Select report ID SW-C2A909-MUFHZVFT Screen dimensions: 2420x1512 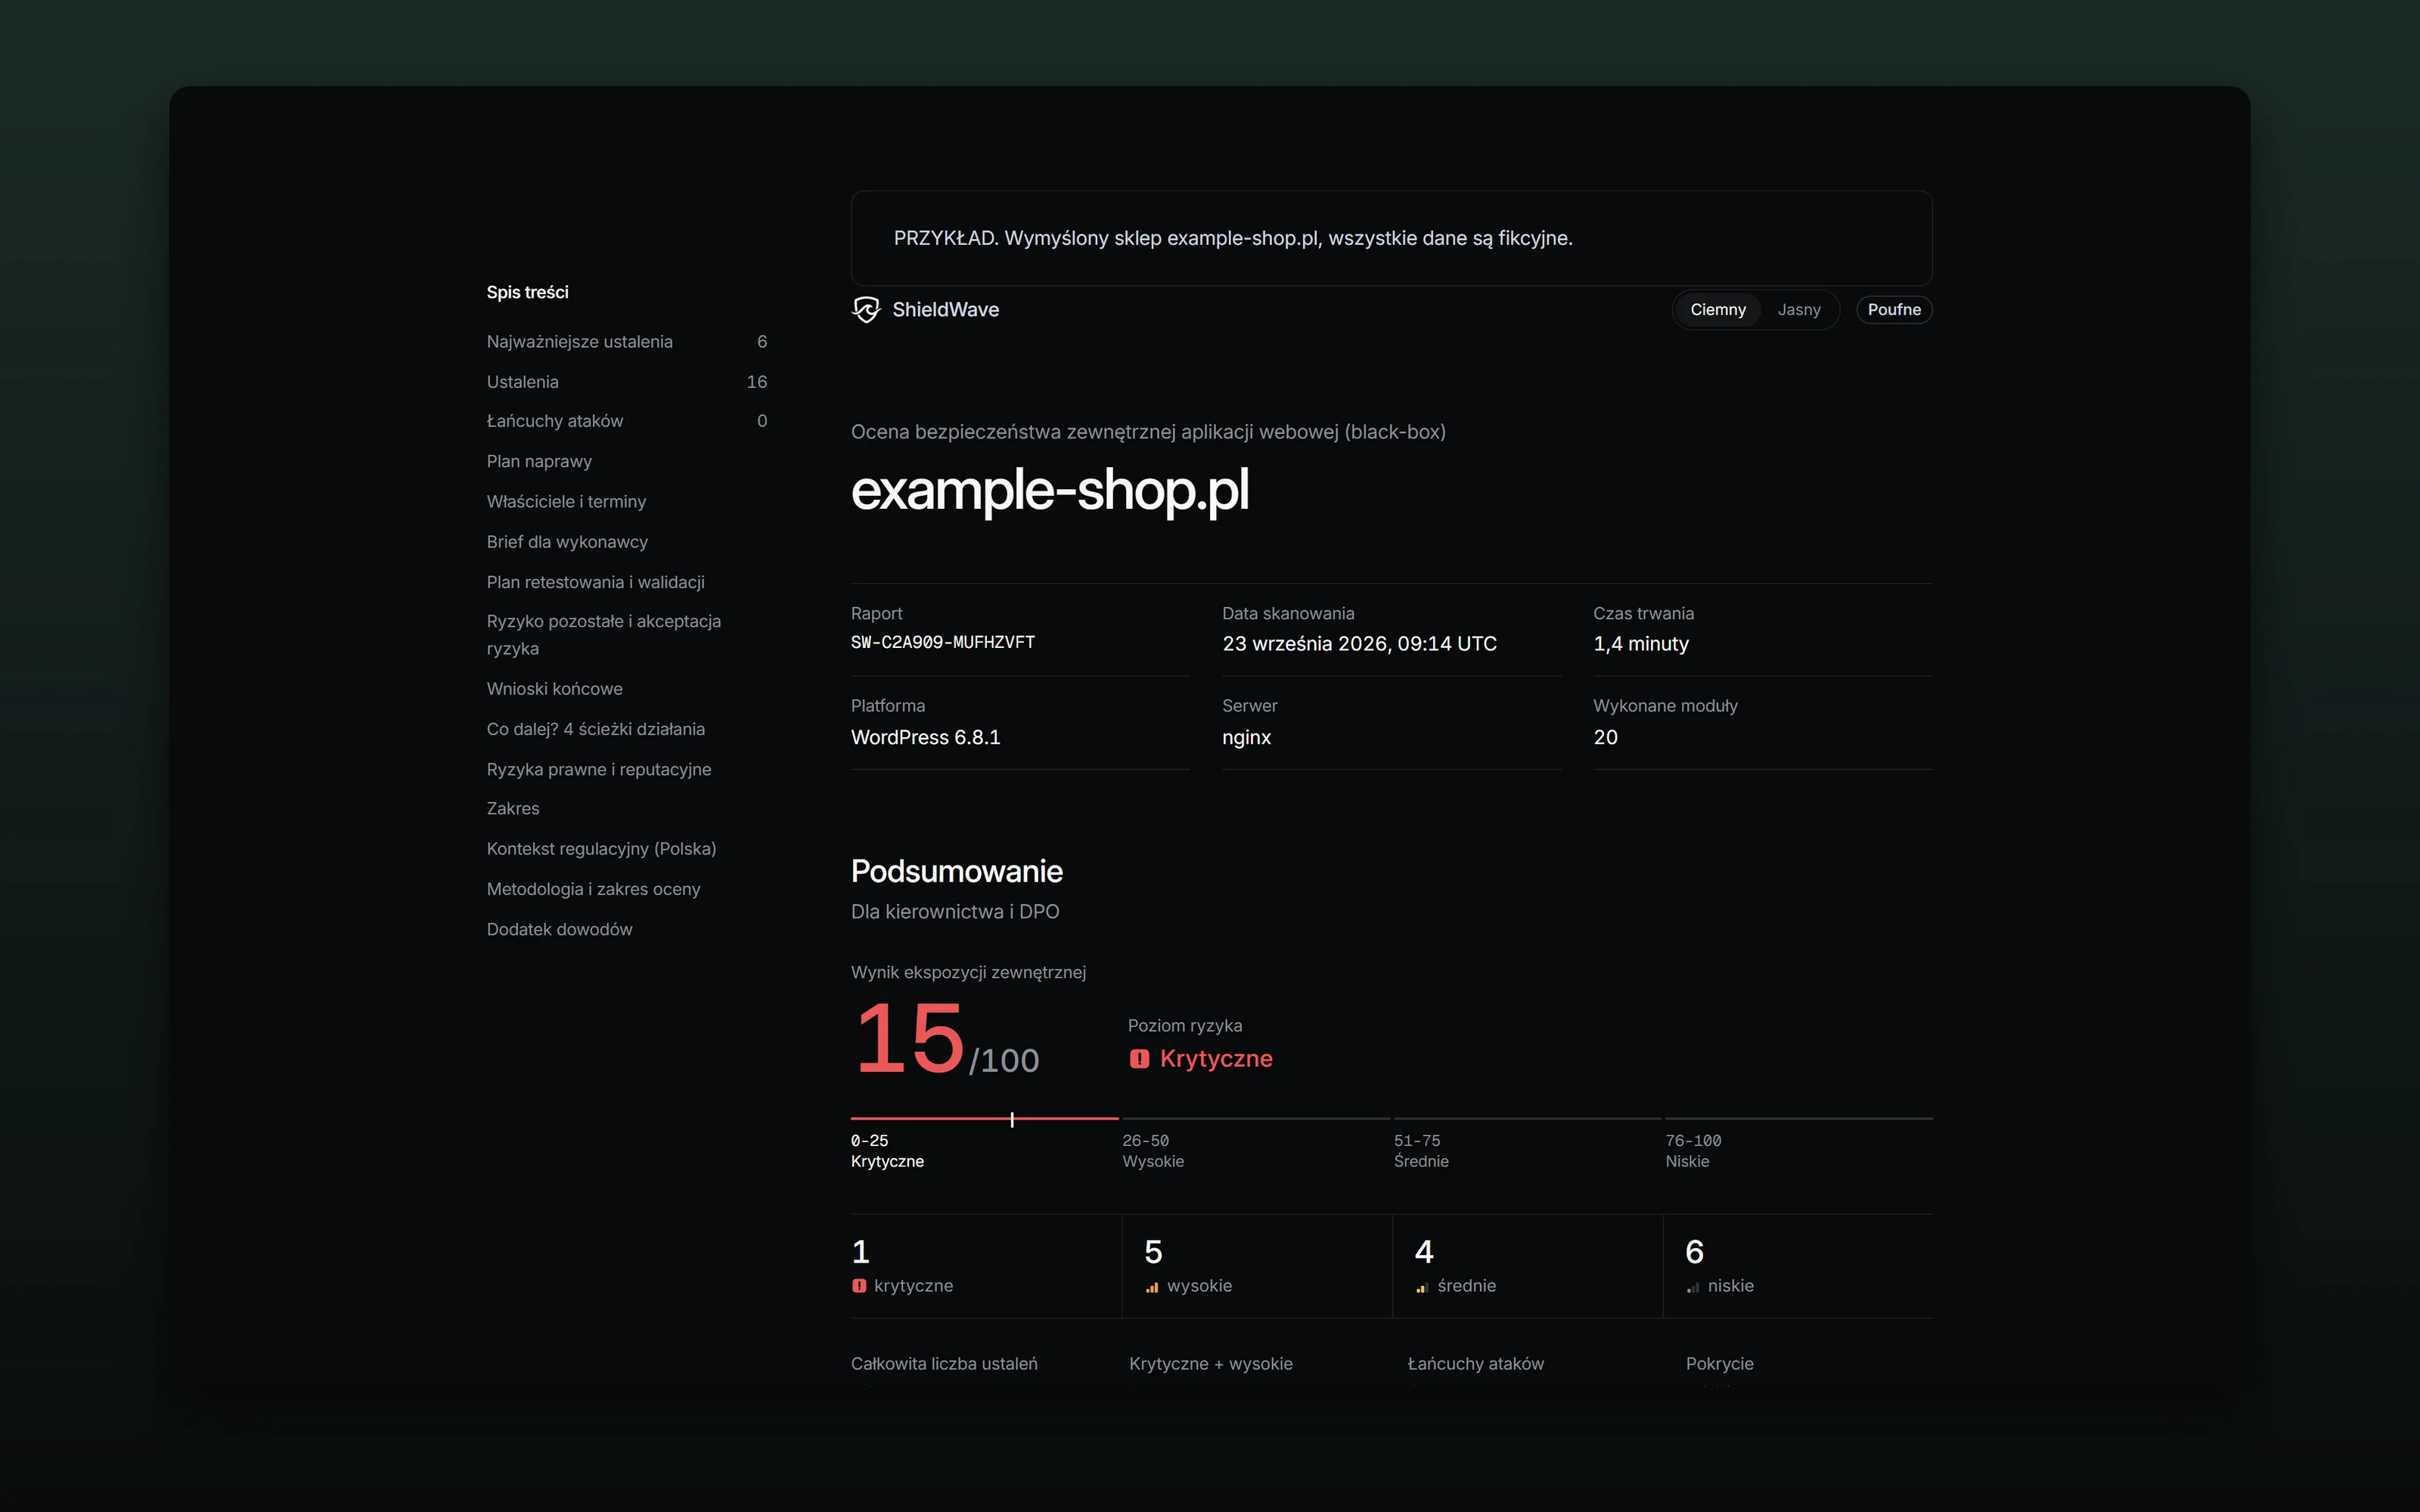click(x=942, y=642)
